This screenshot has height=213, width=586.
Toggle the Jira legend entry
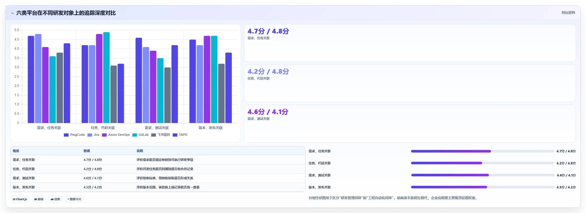point(93,135)
